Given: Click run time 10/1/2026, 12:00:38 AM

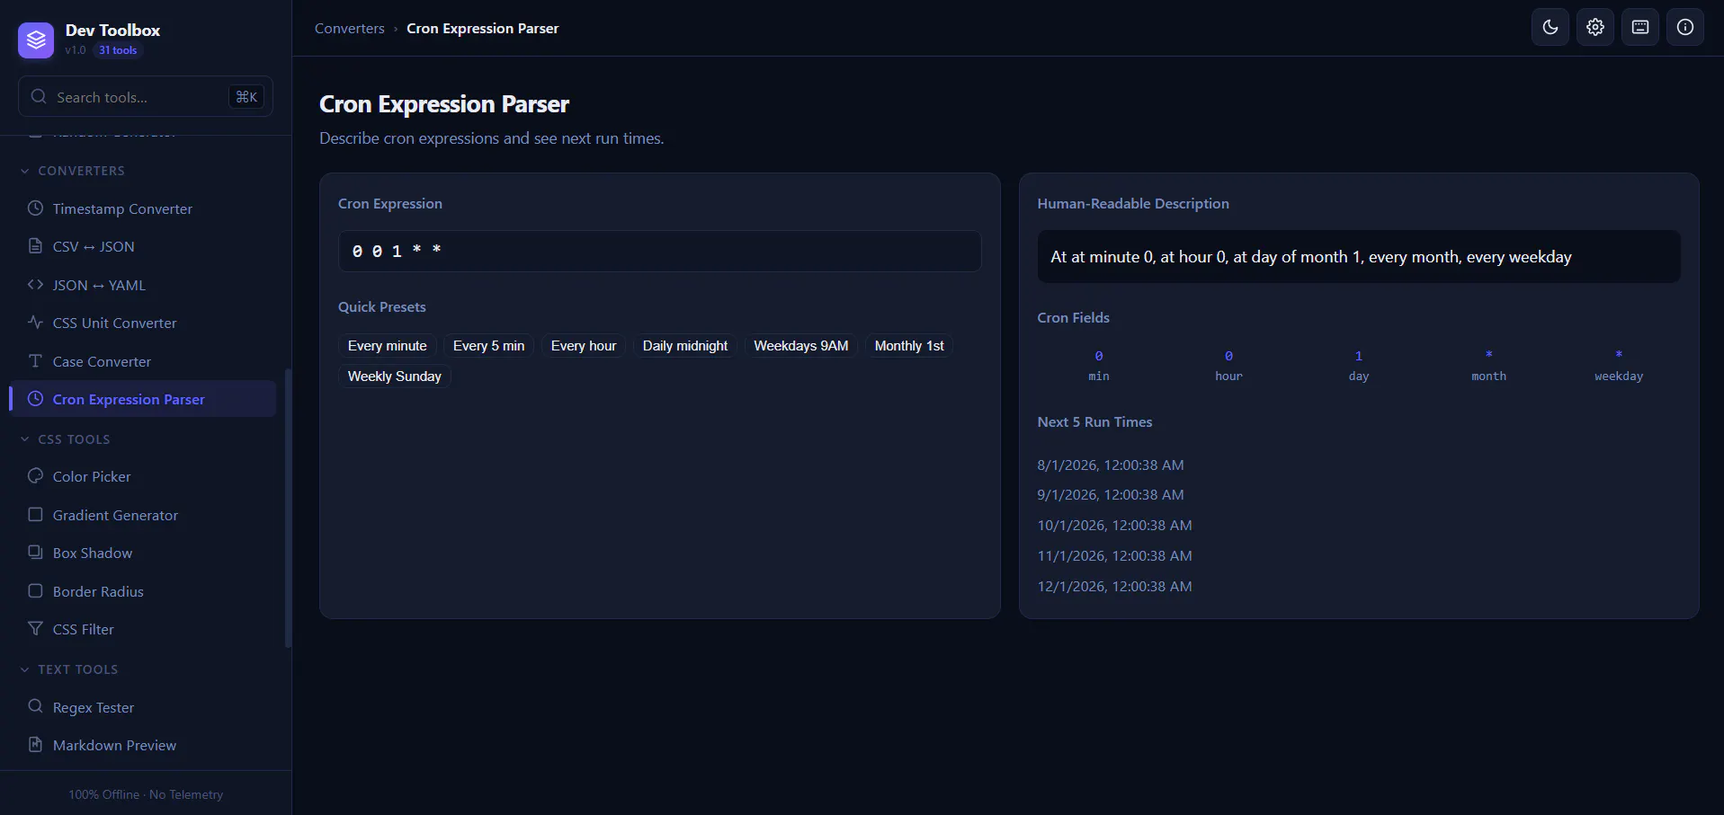Looking at the screenshot, I should click(1115, 525).
